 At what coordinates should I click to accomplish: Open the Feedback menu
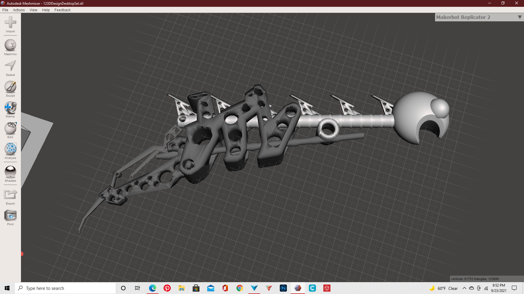[x=63, y=10]
